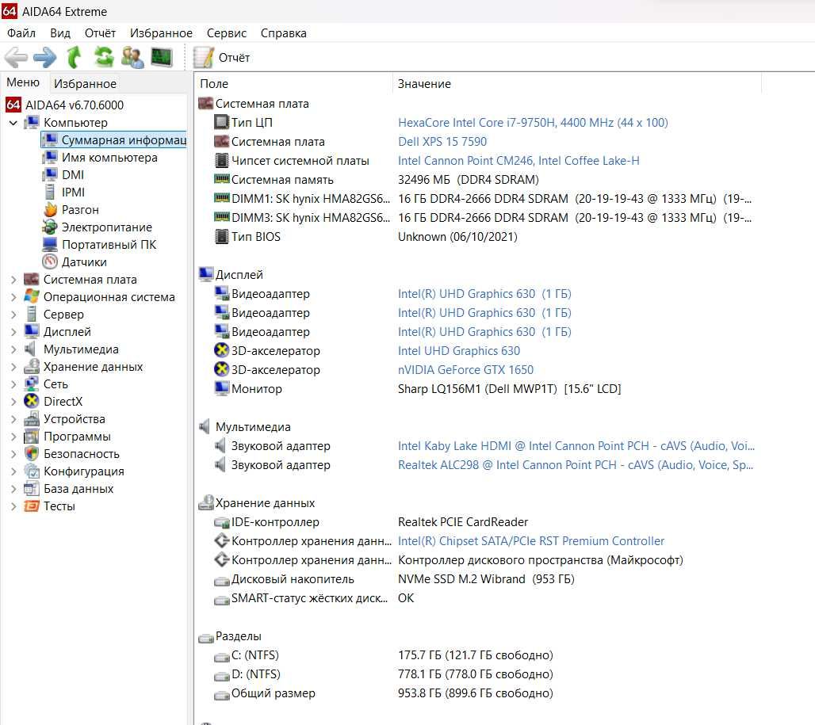Open the Отчёт menu in menu bar
815x725 pixels.
point(101,33)
